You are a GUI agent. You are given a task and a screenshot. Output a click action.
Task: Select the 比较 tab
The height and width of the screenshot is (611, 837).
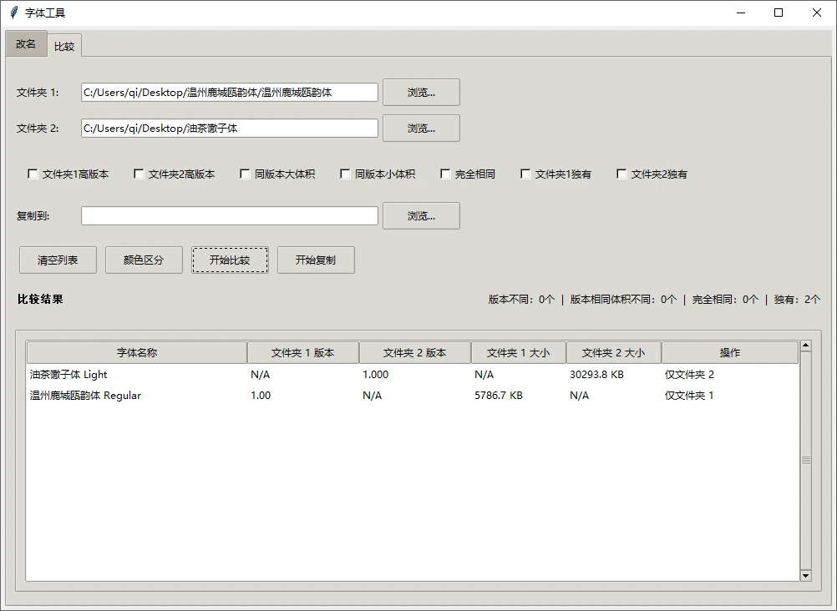click(63, 46)
